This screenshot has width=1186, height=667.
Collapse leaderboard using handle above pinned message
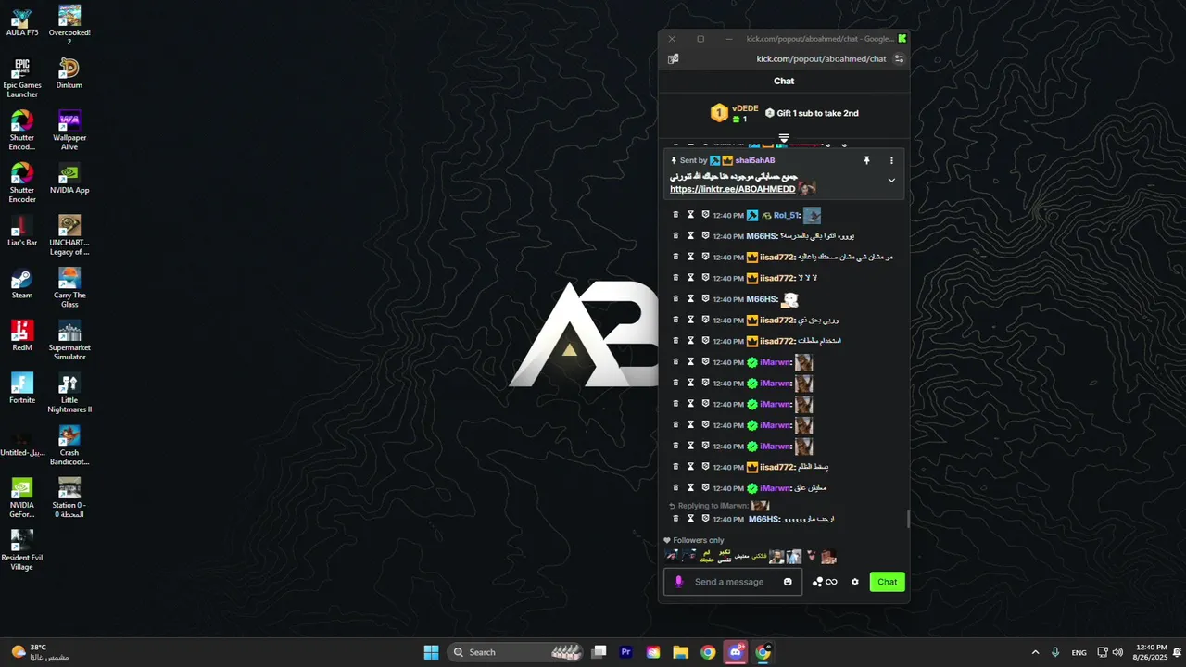tap(784, 138)
